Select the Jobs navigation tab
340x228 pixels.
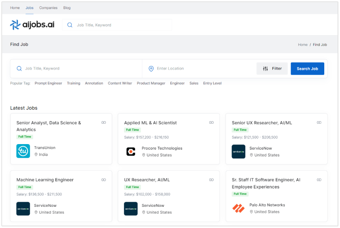(29, 8)
